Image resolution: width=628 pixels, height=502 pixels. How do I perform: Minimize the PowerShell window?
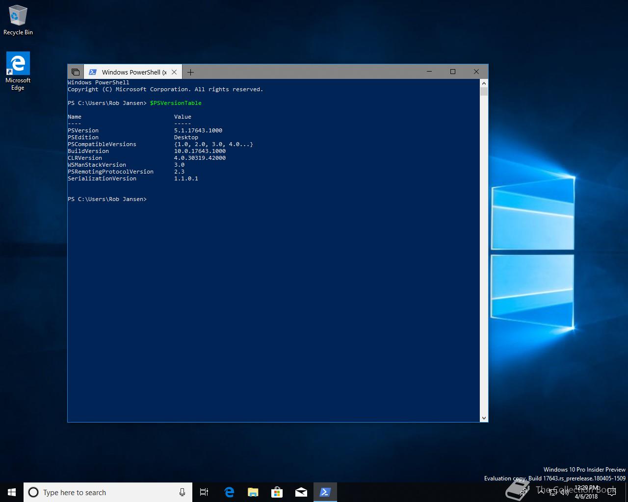[x=429, y=72]
